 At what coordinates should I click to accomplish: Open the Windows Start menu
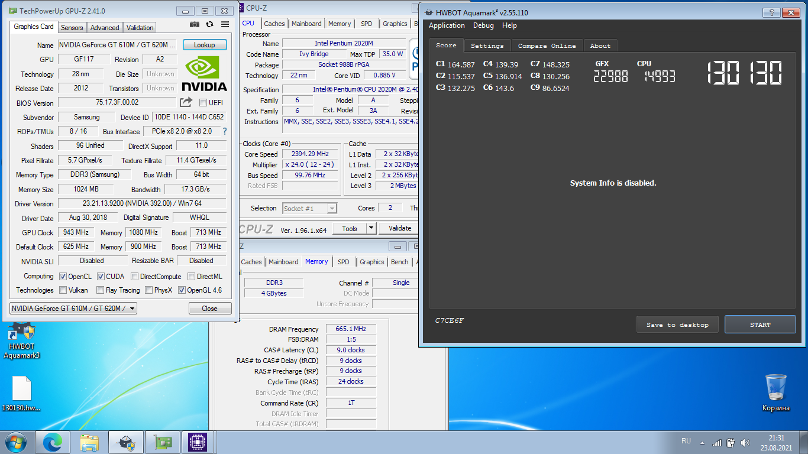click(15, 442)
